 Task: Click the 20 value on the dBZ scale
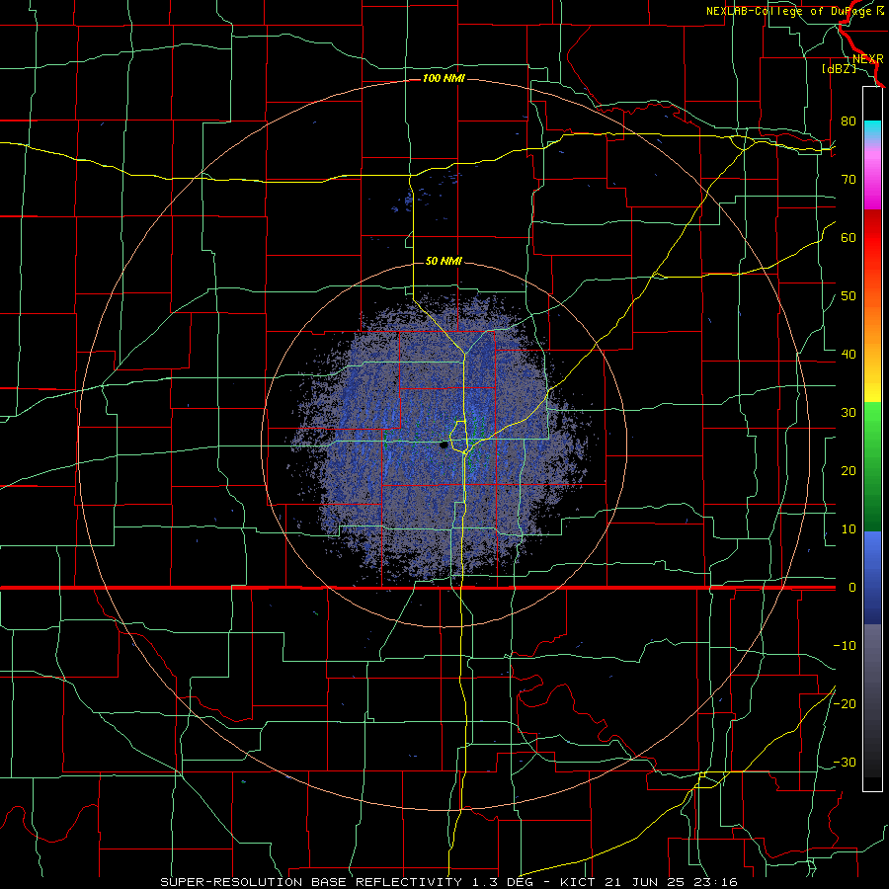click(x=849, y=470)
